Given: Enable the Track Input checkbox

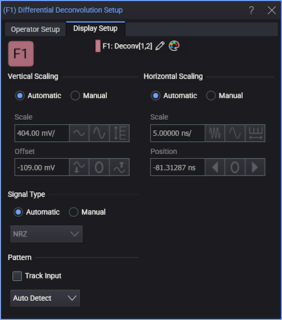Looking at the screenshot, I should tap(17, 276).
